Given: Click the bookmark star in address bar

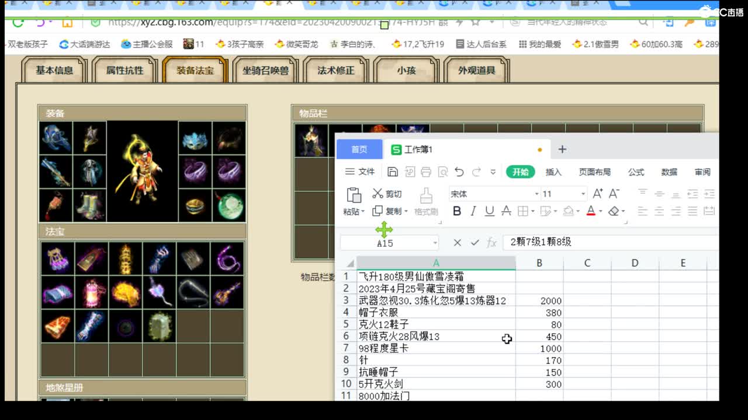Looking at the screenshot, I should pyautogui.click(x=476, y=22).
